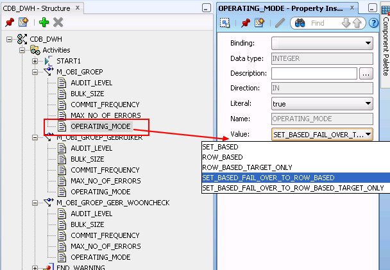The width and height of the screenshot is (390, 270).
Task: Click the find next down arrow
Action: [347, 23]
